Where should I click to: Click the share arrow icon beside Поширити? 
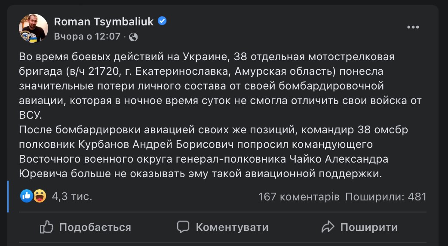tap(328, 227)
